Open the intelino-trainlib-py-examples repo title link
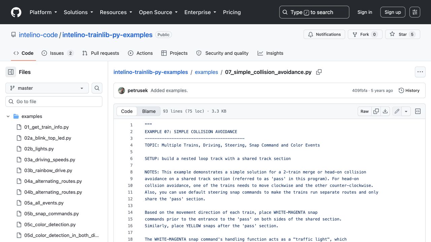This screenshot has width=431, height=242. pyautogui.click(x=107, y=35)
